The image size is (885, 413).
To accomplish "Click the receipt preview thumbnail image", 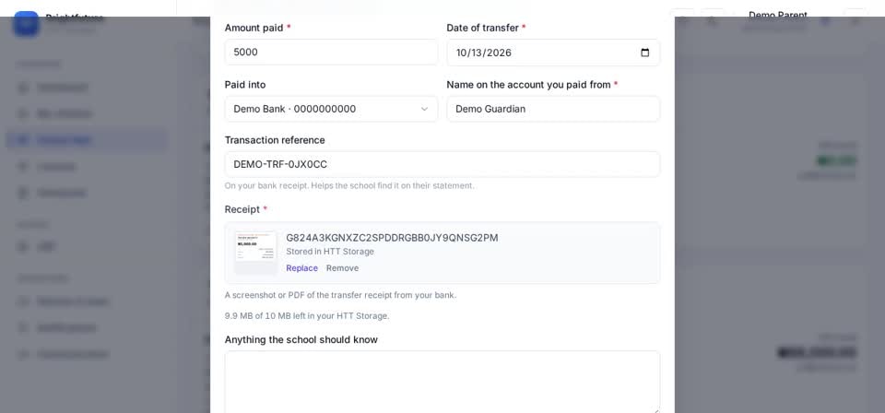I will click(256, 253).
